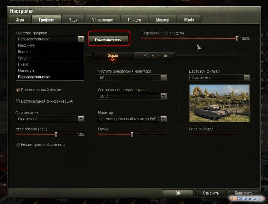Enable Вертикальная синхронизация checkbox
The width and height of the screenshot is (268, 204).
18,101
